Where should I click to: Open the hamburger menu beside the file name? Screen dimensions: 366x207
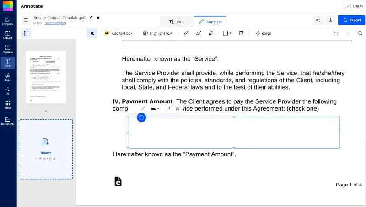pyautogui.click(x=26, y=20)
